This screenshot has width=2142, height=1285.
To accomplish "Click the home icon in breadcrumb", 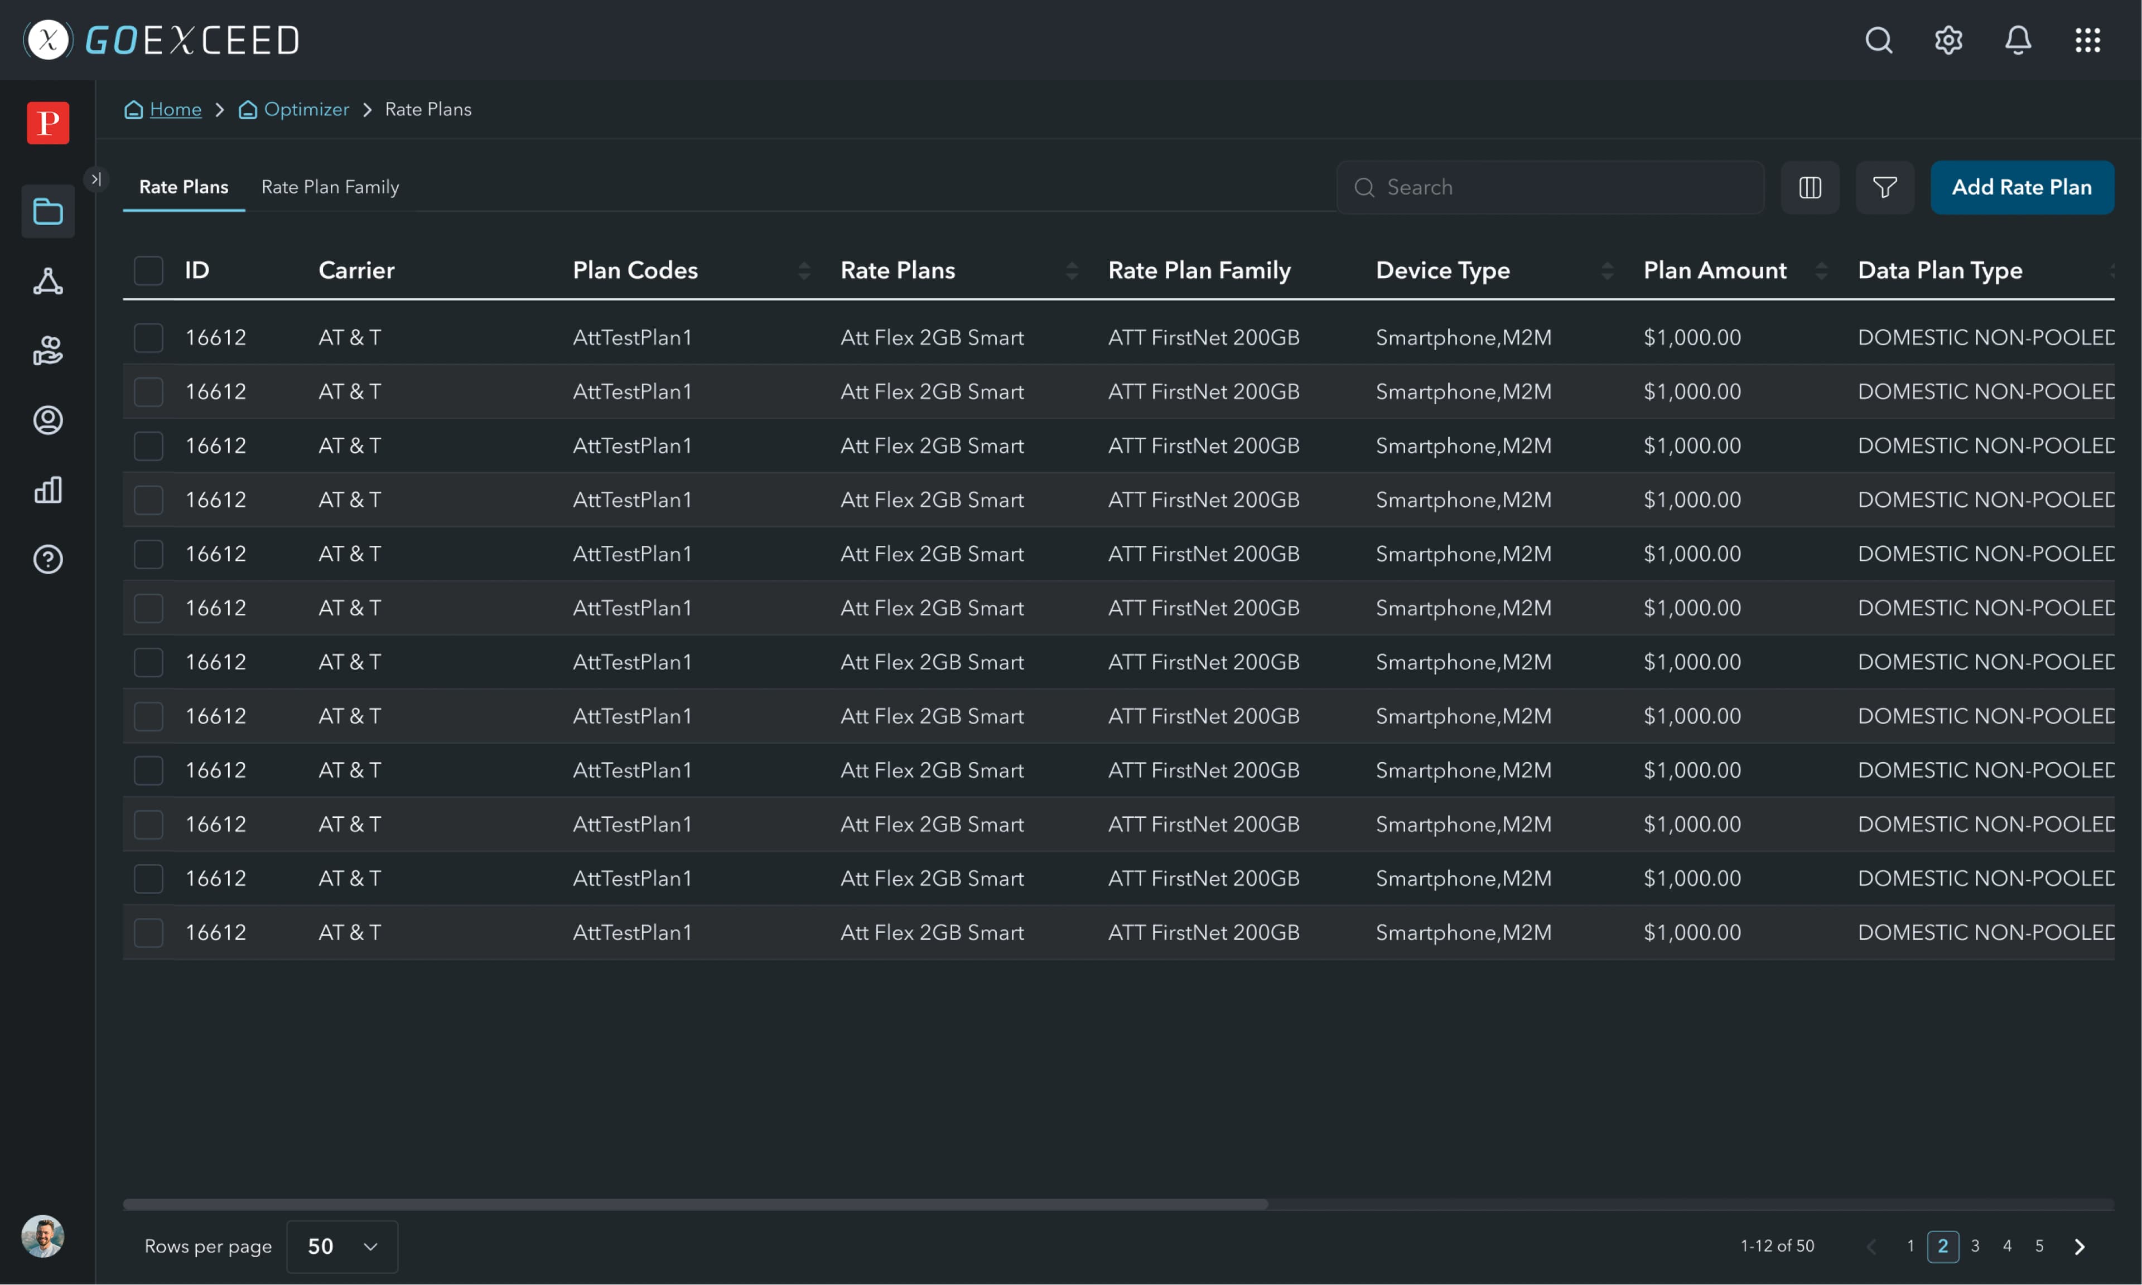I will 133,109.
